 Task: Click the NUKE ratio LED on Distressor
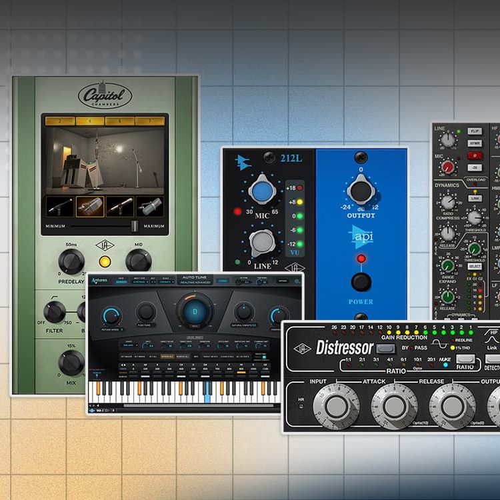pos(445,365)
